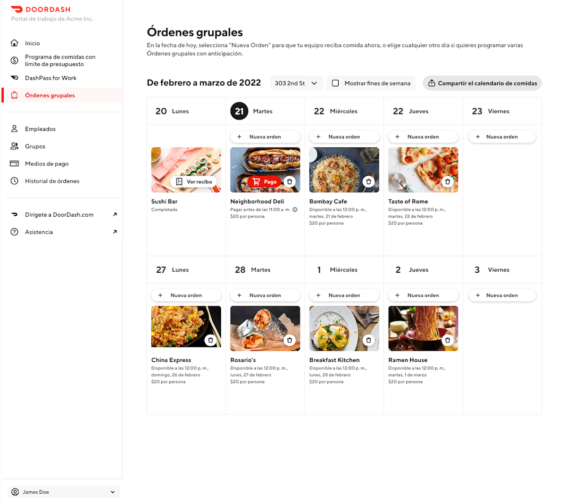Click the DoorDash logo
Image resolution: width=566 pixels, height=504 pixels.
(x=41, y=9)
